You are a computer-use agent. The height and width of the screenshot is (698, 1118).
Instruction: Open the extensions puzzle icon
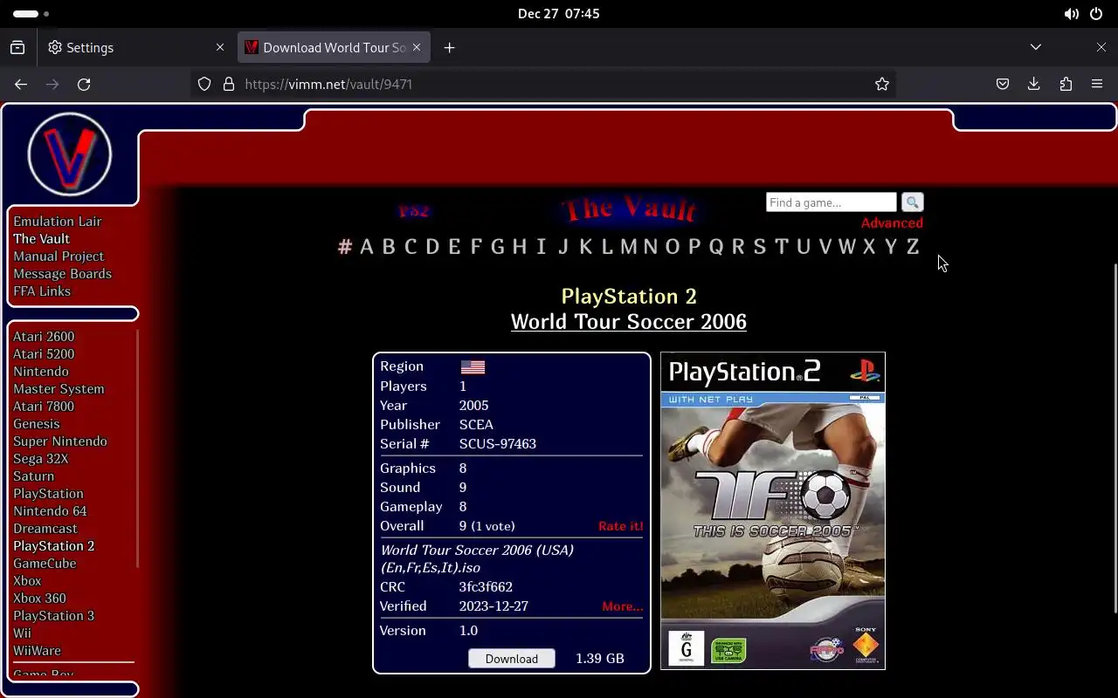click(1066, 84)
